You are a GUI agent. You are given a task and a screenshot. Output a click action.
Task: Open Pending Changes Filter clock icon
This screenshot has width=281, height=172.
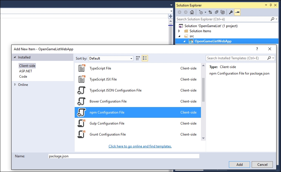click(x=201, y=12)
